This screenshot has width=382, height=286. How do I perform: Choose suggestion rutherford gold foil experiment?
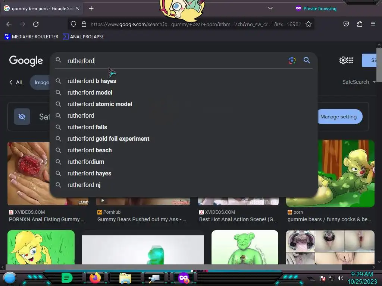point(184,139)
